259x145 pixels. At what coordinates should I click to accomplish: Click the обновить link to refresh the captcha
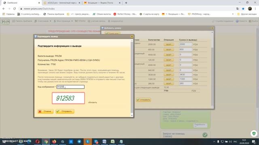[x=93, y=102]
